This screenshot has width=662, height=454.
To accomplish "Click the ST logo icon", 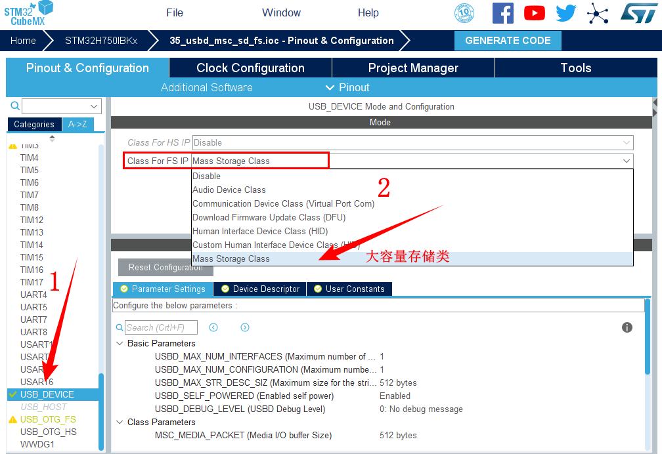I will pyautogui.click(x=634, y=13).
